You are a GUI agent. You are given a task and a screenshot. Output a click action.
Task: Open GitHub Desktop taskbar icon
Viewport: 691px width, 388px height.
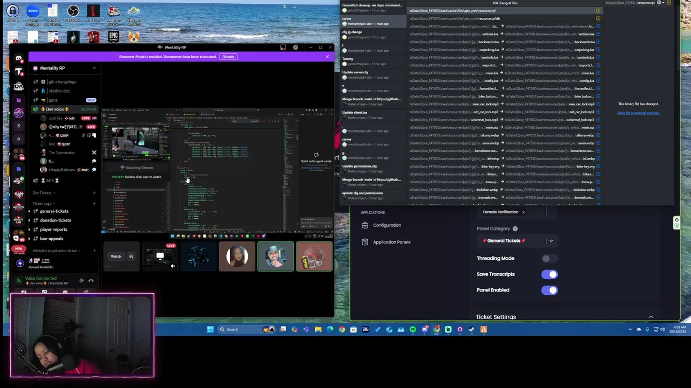click(x=460, y=329)
